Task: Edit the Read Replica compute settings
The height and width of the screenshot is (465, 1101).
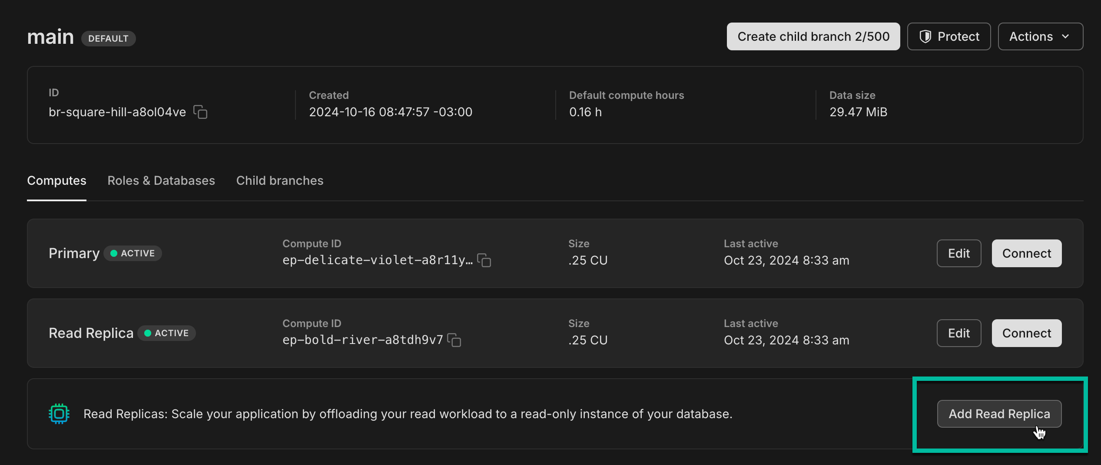Action: 958,333
